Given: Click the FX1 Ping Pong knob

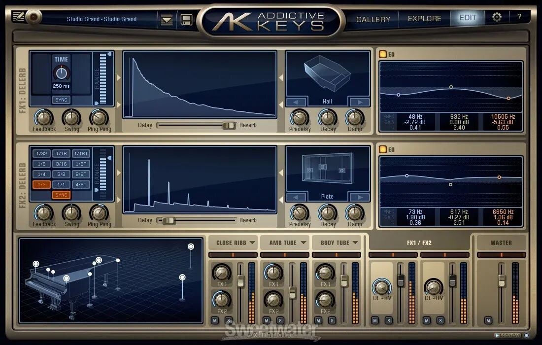Looking at the screenshot, I should (x=99, y=118).
